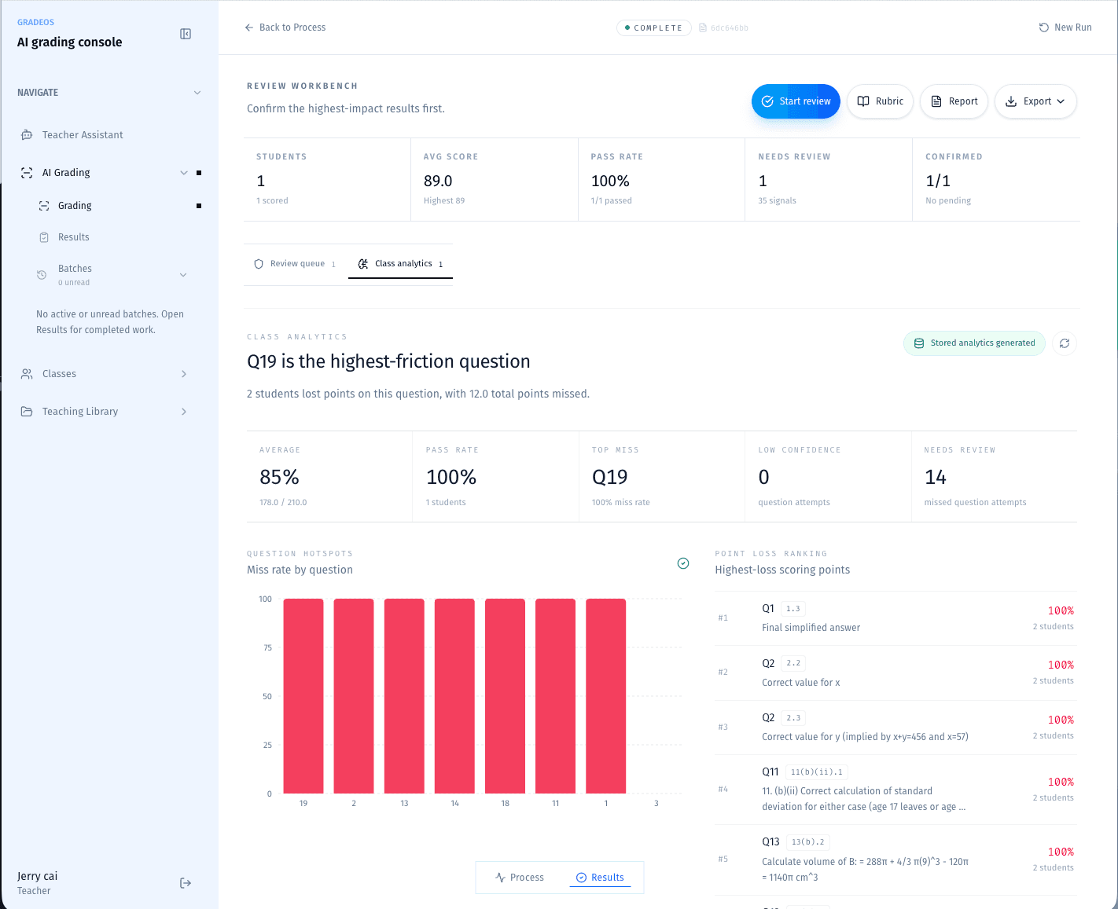Open the Q1 Final simplified answer row
The width and height of the screenshot is (1118, 909).
(x=896, y=618)
